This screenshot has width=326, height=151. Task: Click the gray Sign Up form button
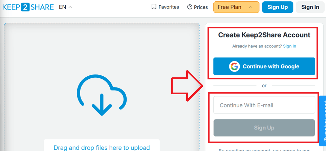tap(264, 128)
